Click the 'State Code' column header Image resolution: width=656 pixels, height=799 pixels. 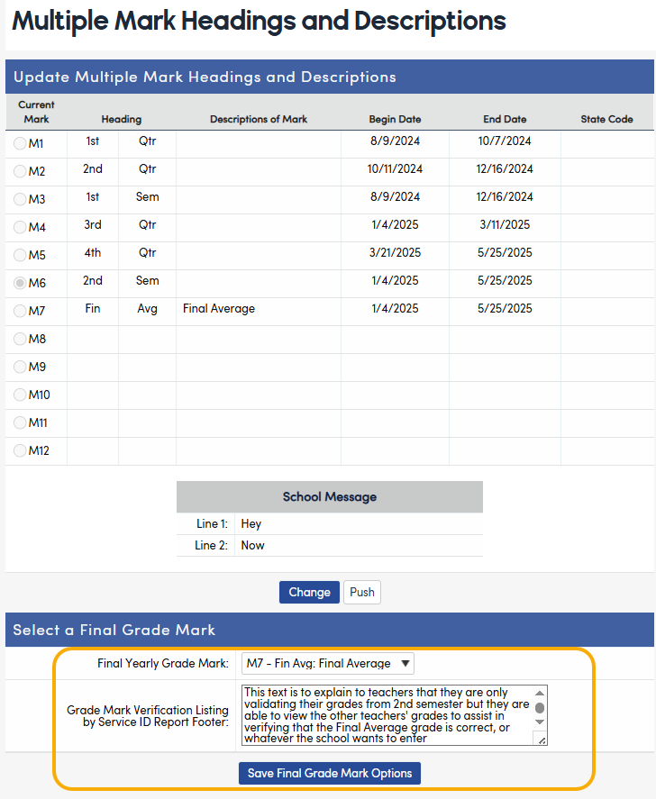(x=606, y=119)
